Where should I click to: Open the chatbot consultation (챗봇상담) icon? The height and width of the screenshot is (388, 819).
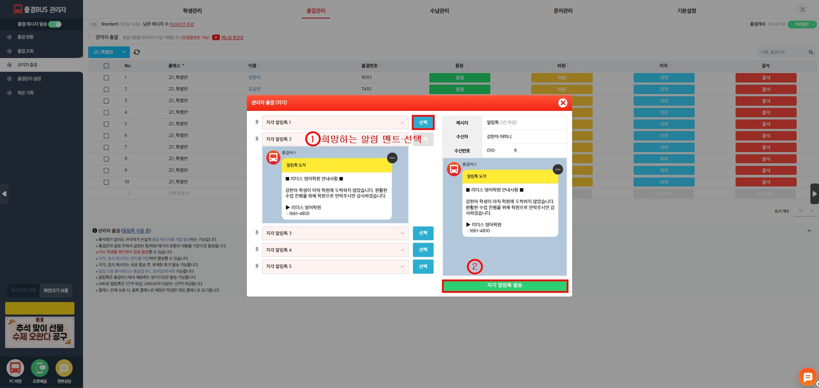point(64,368)
